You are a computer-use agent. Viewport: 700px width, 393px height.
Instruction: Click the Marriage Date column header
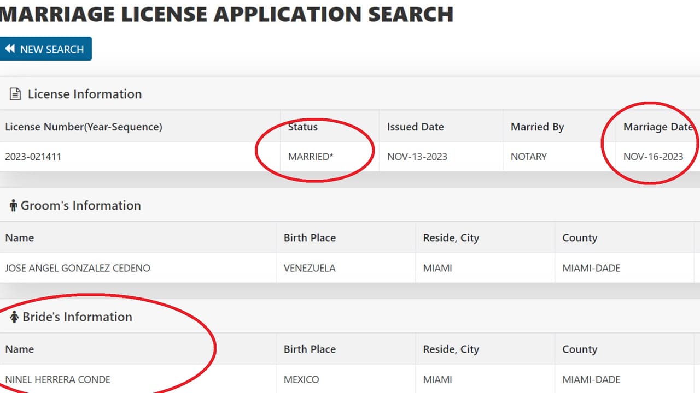point(658,127)
